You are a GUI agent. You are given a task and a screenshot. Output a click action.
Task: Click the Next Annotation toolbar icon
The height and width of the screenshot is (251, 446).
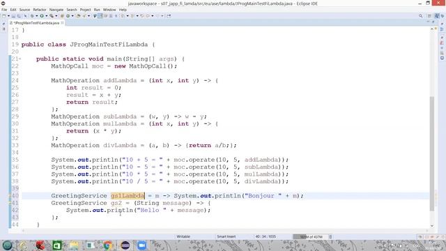[123, 16]
